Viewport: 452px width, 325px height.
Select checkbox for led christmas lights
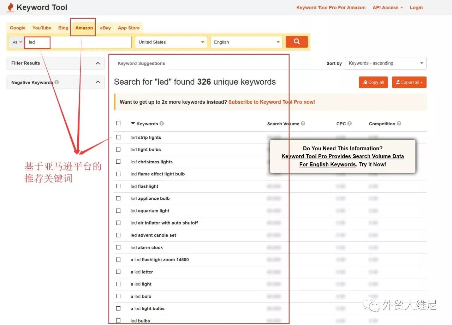tap(118, 162)
